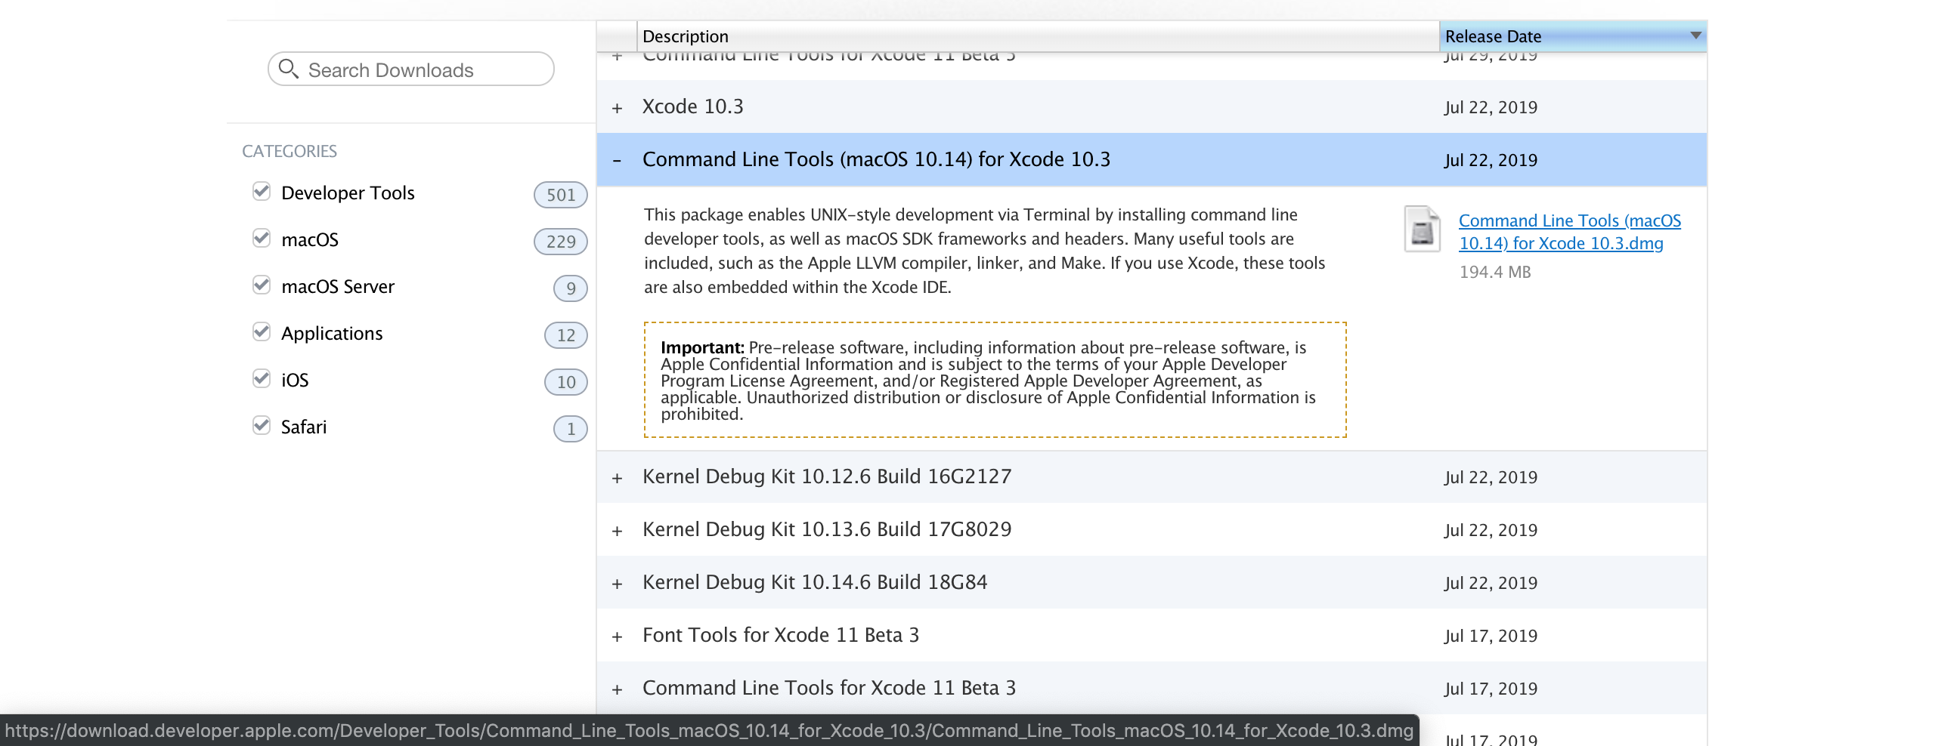Sort by the Release Date column header
Screen dimensions: 1935x746
coord(1572,36)
